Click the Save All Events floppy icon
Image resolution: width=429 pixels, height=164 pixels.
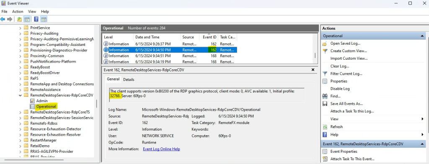click(325, 104)
